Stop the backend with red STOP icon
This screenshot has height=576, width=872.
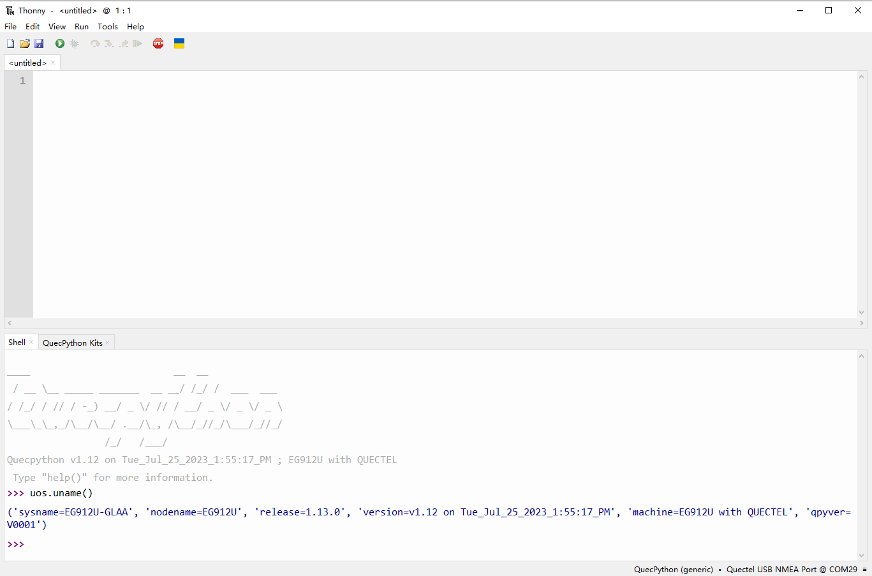(x=158, y=43)
